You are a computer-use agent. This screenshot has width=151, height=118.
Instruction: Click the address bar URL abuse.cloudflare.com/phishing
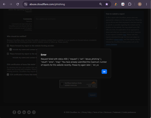tap(47, 4)
